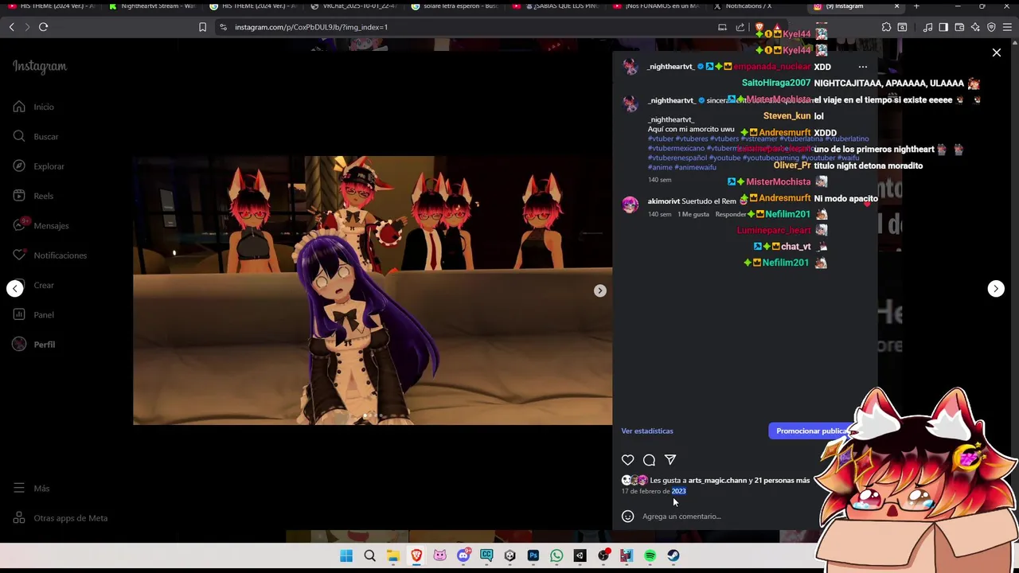Reload the page
Viewport: 1019px width, 573px height.
pos(43,27)
